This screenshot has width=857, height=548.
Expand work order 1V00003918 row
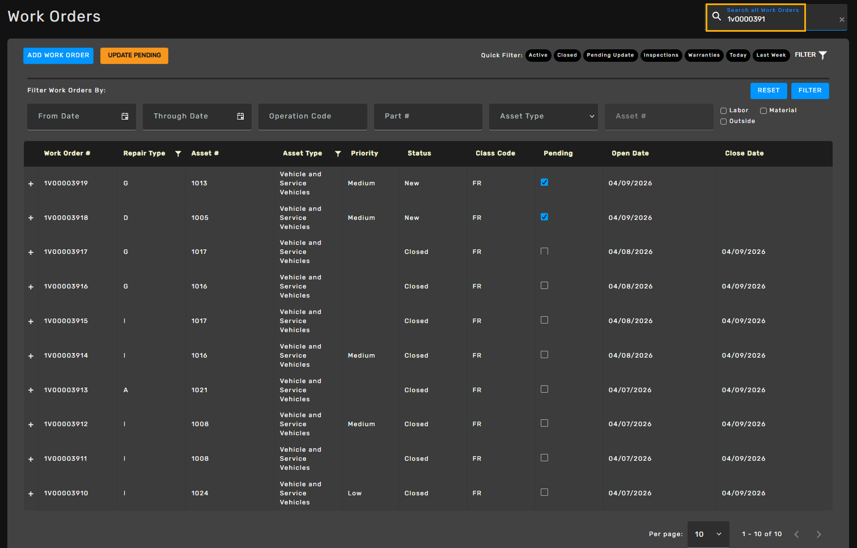31,218
